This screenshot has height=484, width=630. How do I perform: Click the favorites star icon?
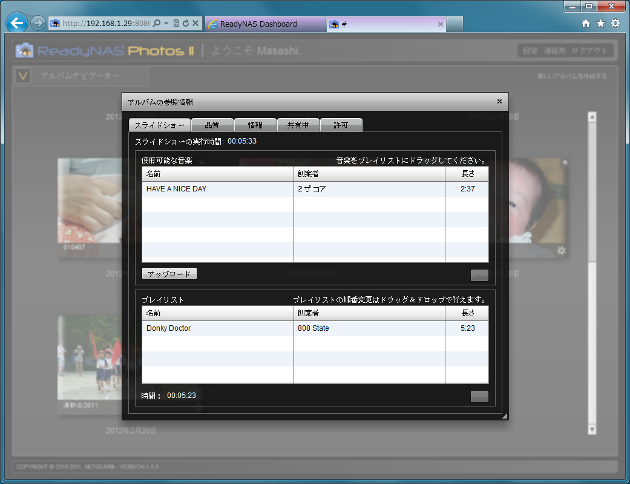point(600,24)
